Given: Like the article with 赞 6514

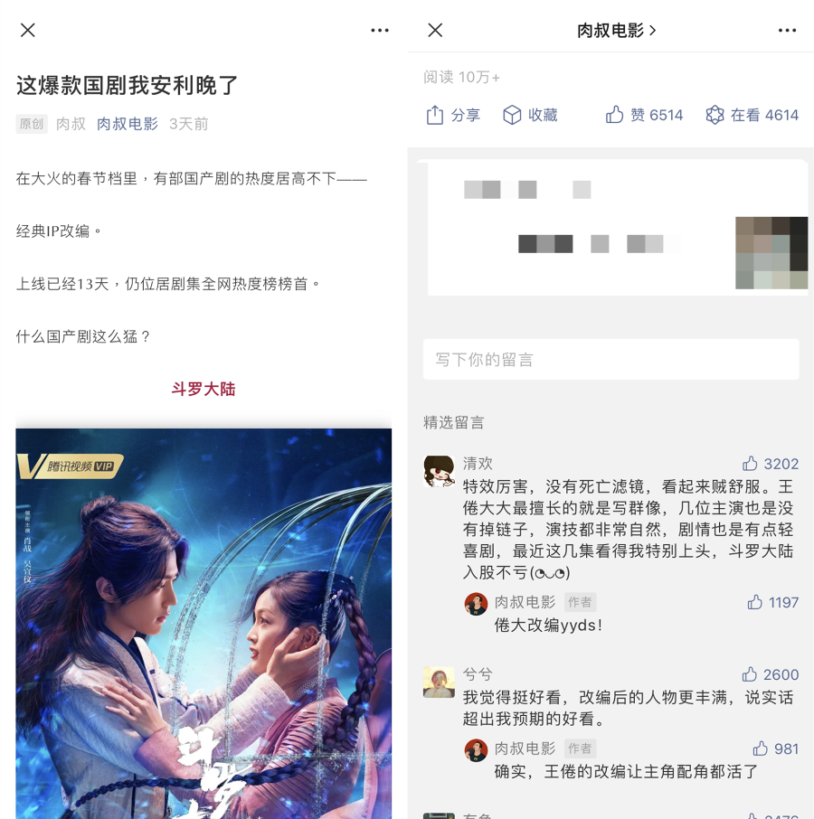Looking at the screenshot, I should click(x=644, y=115).
